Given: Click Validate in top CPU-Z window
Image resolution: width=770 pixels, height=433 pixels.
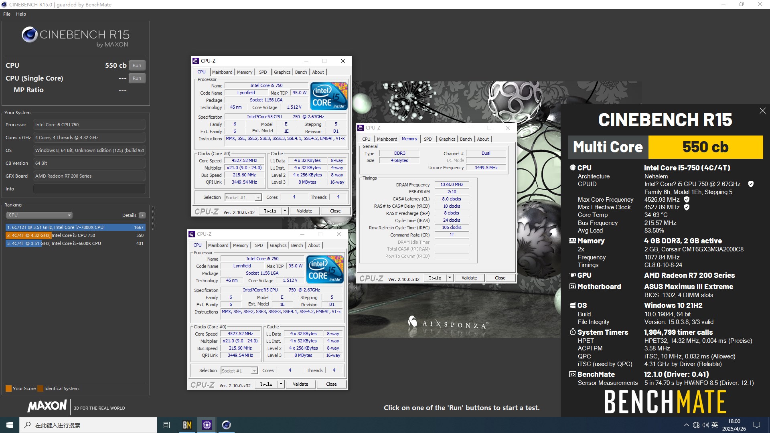Looking at the screenshot, I should point(304,211).
